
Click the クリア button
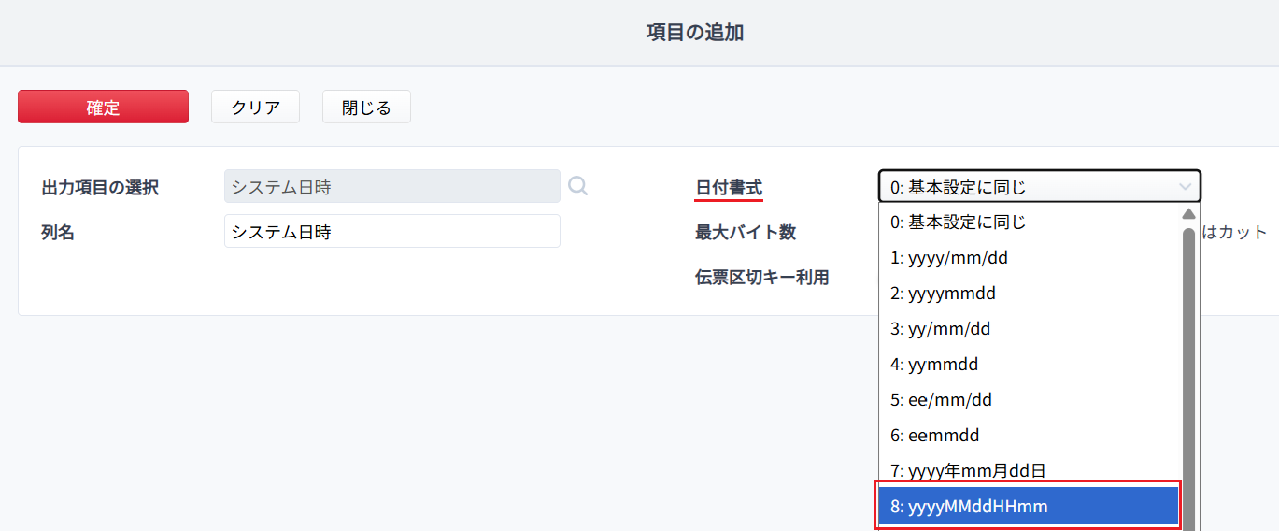[255, 107]
